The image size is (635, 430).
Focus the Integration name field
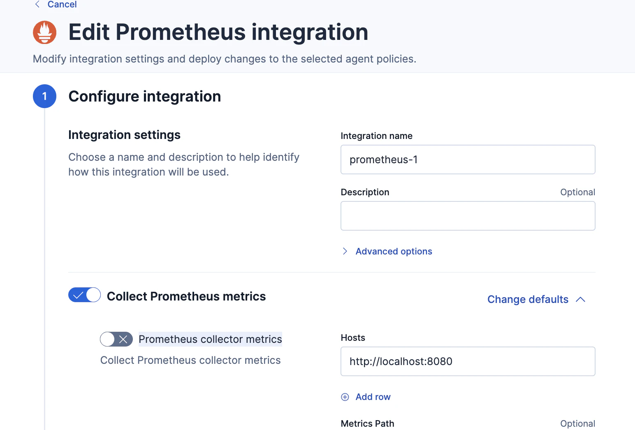point(468,160)
